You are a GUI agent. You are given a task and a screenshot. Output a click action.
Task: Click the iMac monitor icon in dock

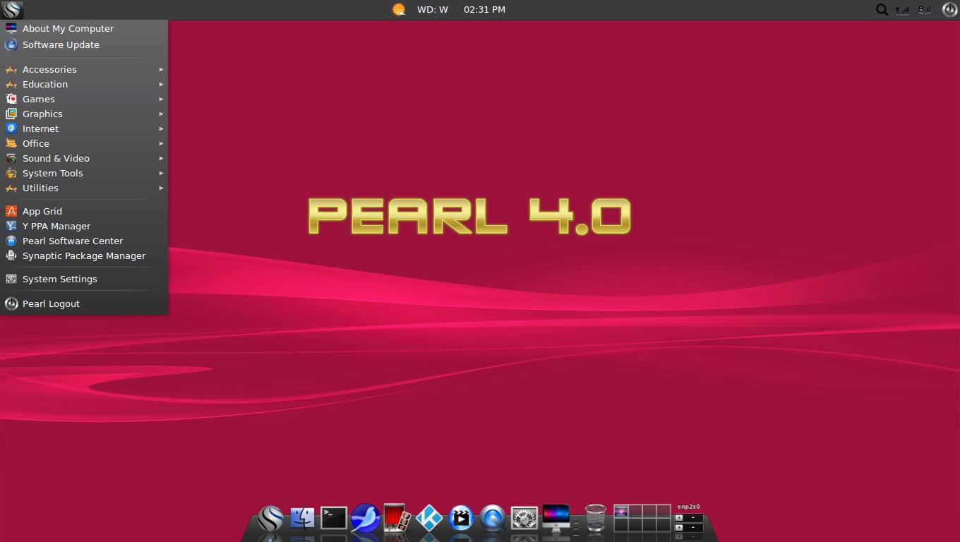tap(556, 518)
